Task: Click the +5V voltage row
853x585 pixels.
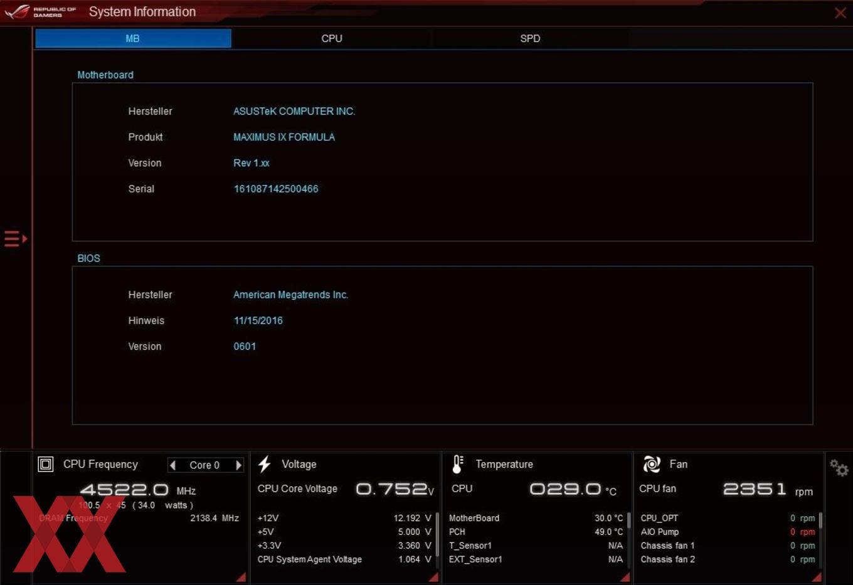Action: pyautogui.click(x=344, y=532)
